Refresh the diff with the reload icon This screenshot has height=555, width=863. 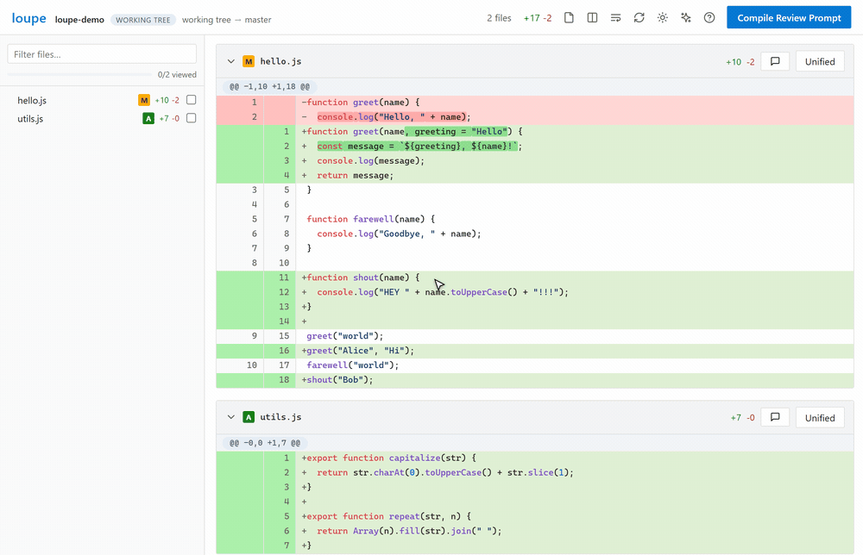(x=639, y=17)
